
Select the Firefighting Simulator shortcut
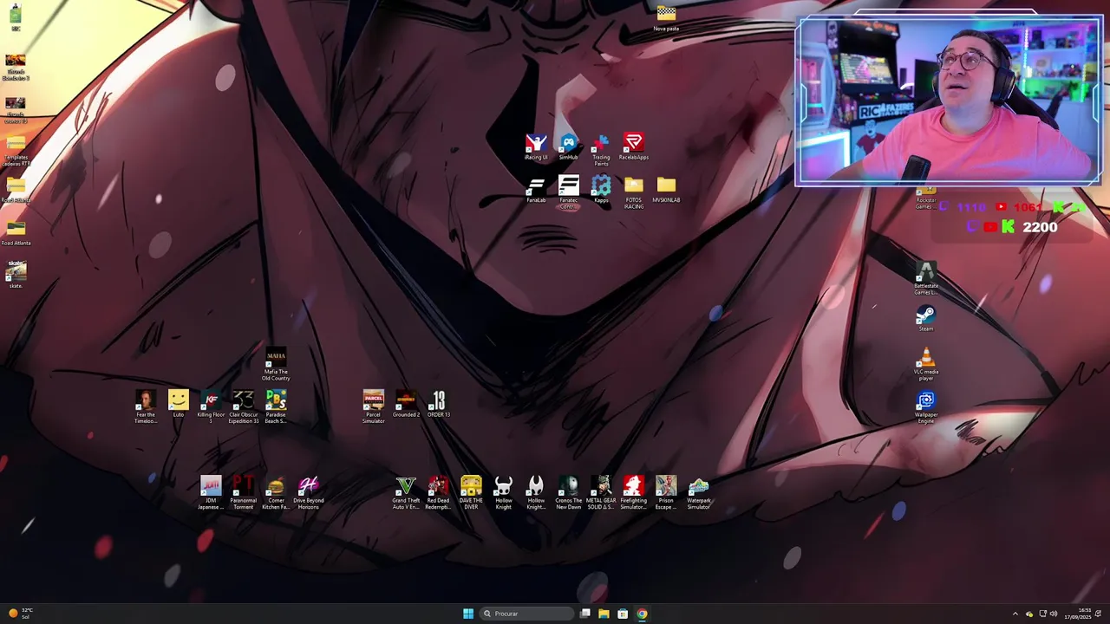[x=634, y=493]
